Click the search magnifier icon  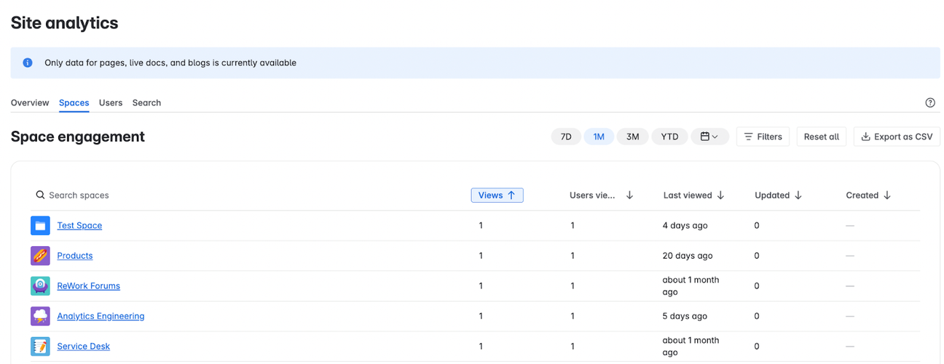(x=41, y=195)
